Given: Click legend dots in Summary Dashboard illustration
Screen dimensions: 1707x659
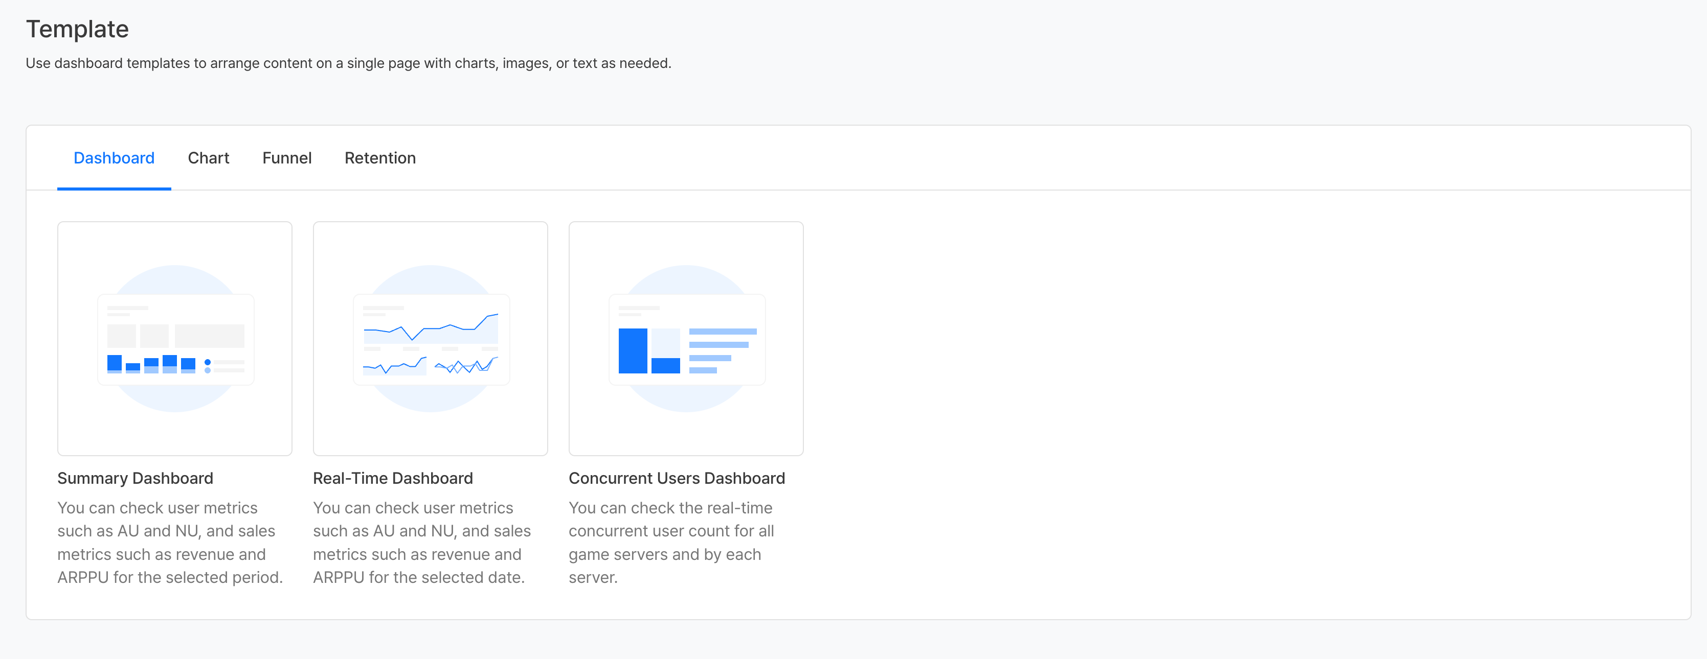Looking at the screenshot, I should click(208, 366).
